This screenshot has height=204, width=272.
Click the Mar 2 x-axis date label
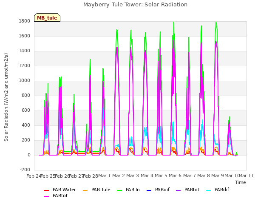click(x=119, y=176)
